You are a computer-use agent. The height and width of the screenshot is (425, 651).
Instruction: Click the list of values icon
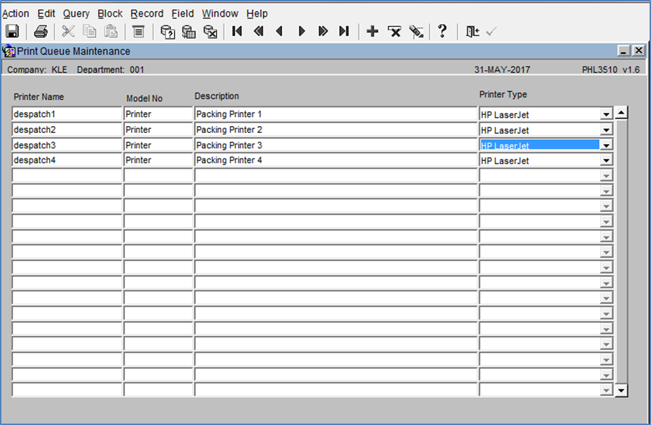[138, 32]
